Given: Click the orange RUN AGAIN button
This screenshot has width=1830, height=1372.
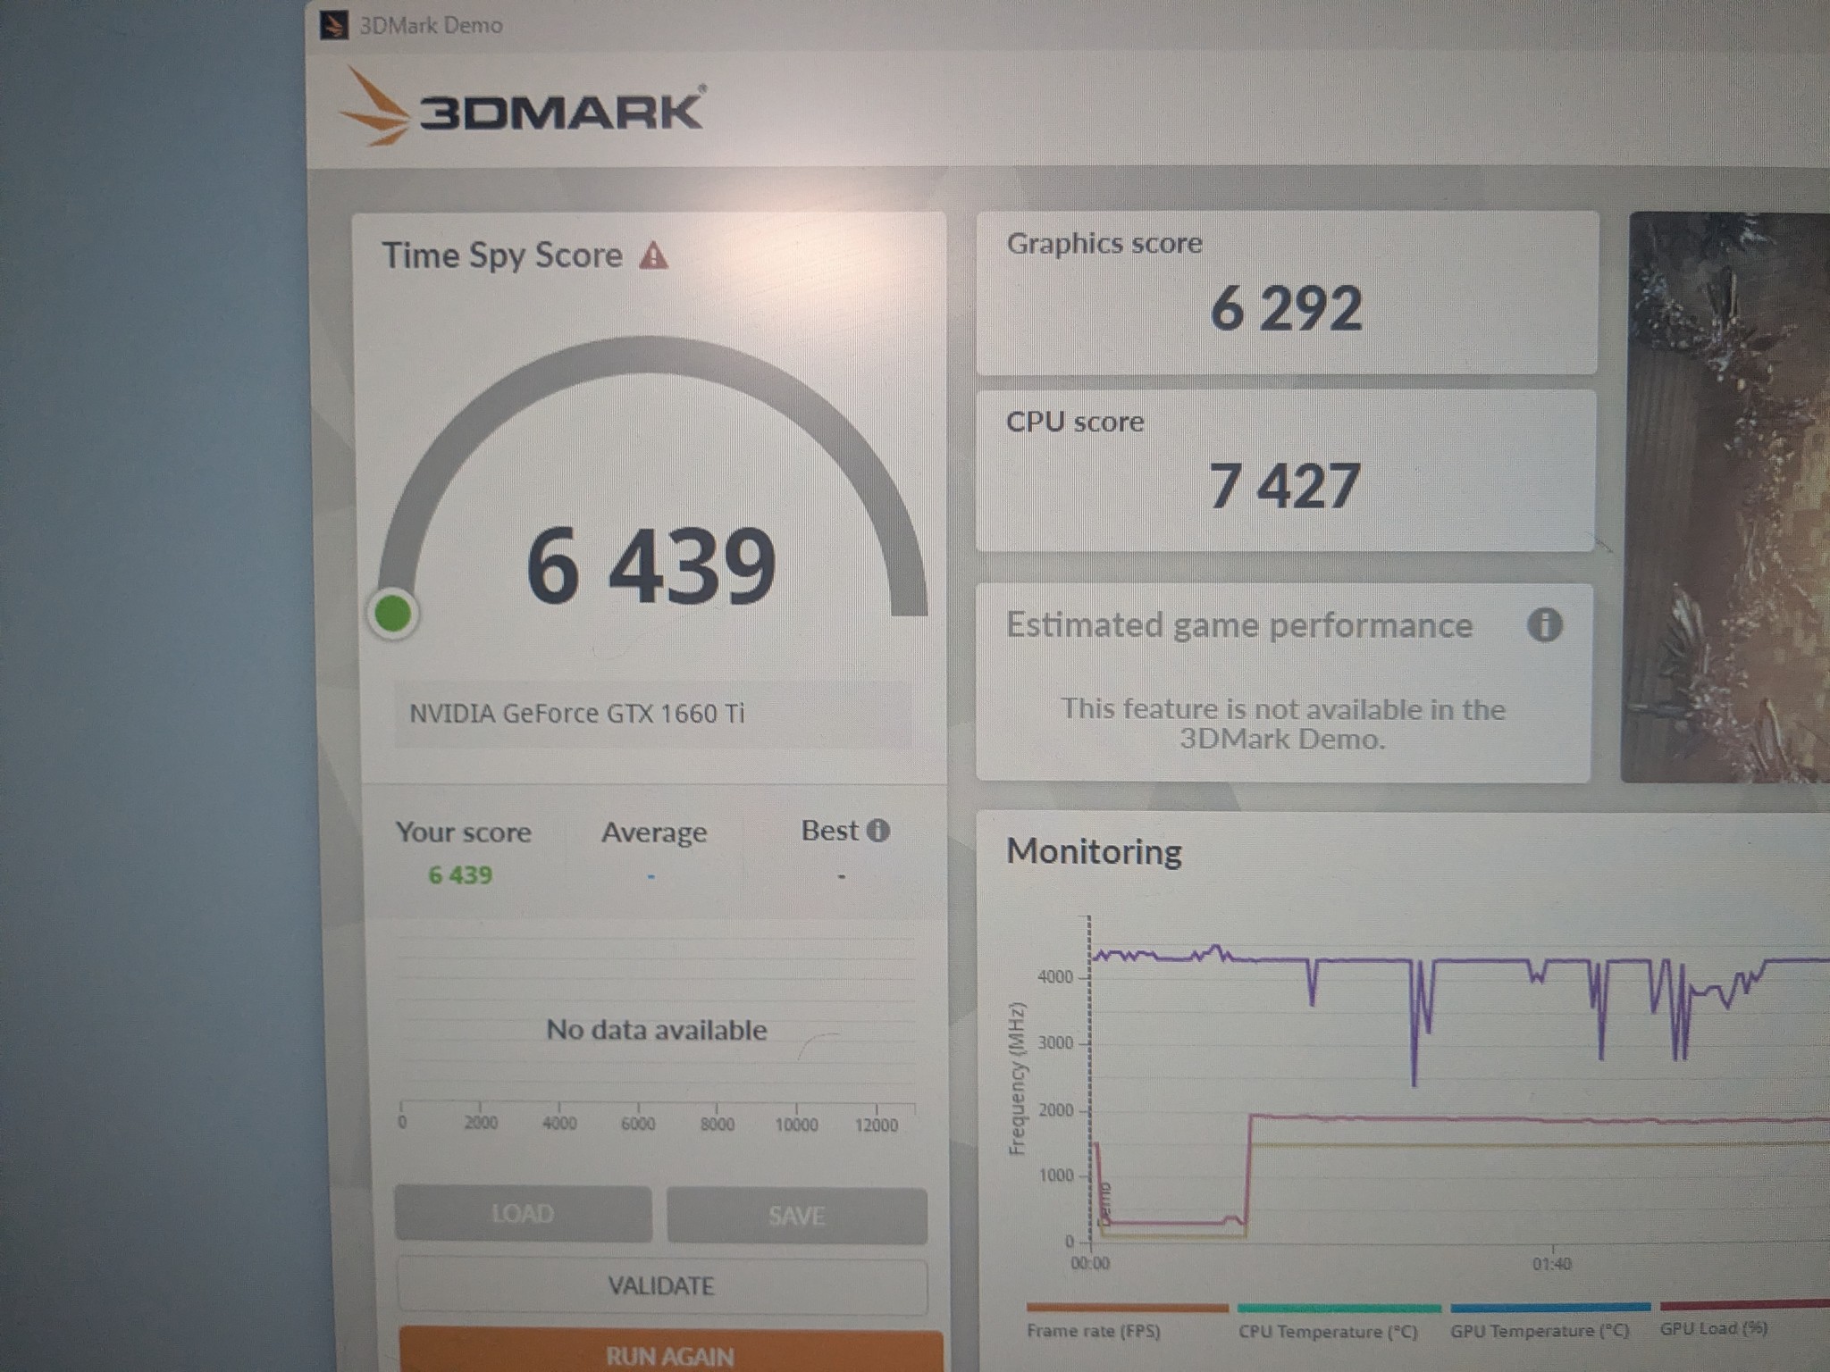Looking at the screenshot, I should tap(671, 1352).
